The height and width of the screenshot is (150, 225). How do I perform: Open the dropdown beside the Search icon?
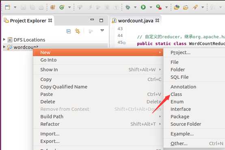(x=203, y=7)
